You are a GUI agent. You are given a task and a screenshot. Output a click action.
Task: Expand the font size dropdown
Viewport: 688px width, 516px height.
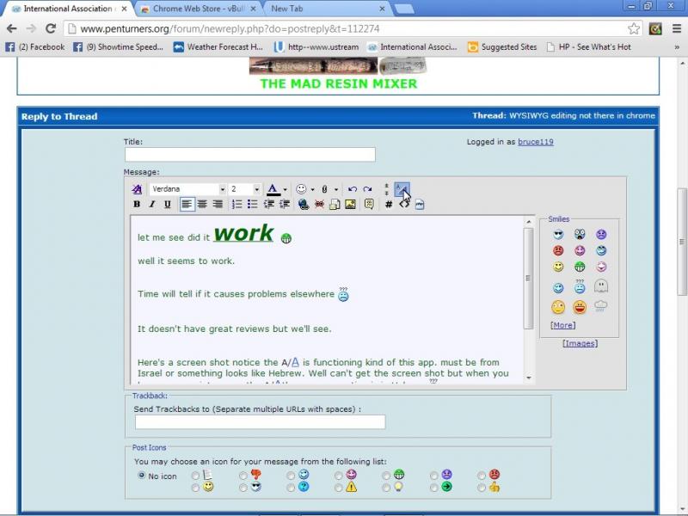tap(256, 189)
